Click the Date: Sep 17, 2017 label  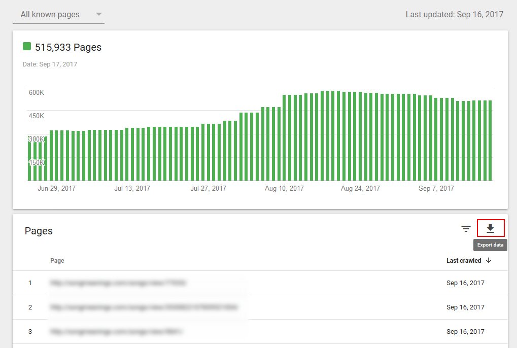pyautogui.click(x=50, y=64)
